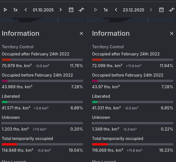Change 1x playback speed in left panel
176x162 pixels.
point(15,10)
